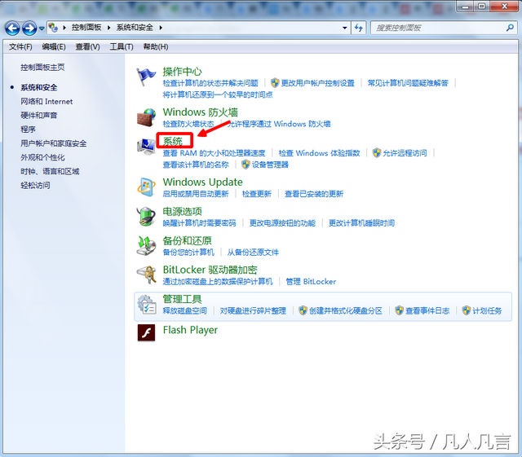The height and width of the screenshot is (457, 522).
Task: Select 程序 in the sidebar
Action: coord(28,130)
